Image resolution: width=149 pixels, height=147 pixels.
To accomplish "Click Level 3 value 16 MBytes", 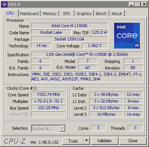I will click(106, 114).
